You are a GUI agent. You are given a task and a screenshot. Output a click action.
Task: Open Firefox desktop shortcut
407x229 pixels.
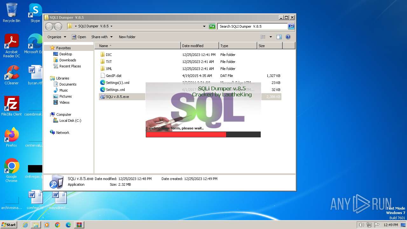tap(11, 137)
